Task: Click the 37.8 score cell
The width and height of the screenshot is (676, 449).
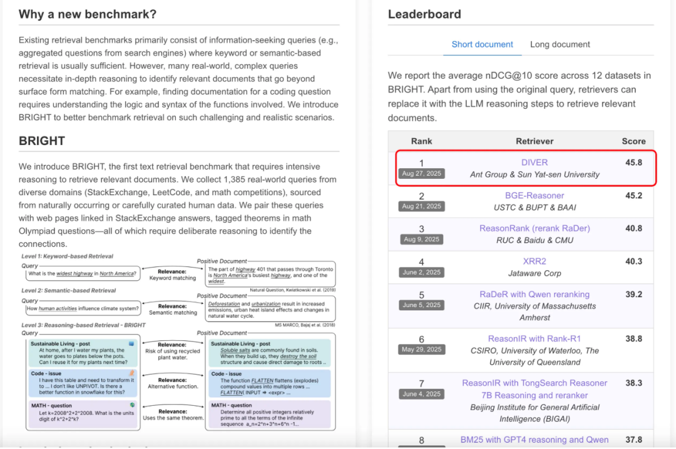Action: pyautogui.click(x=633, y=440)
